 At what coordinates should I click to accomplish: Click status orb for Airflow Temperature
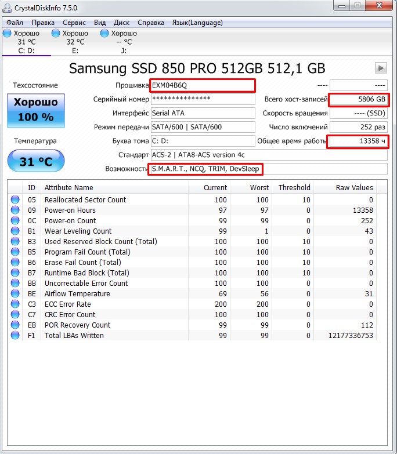click(x=15, y=293)
